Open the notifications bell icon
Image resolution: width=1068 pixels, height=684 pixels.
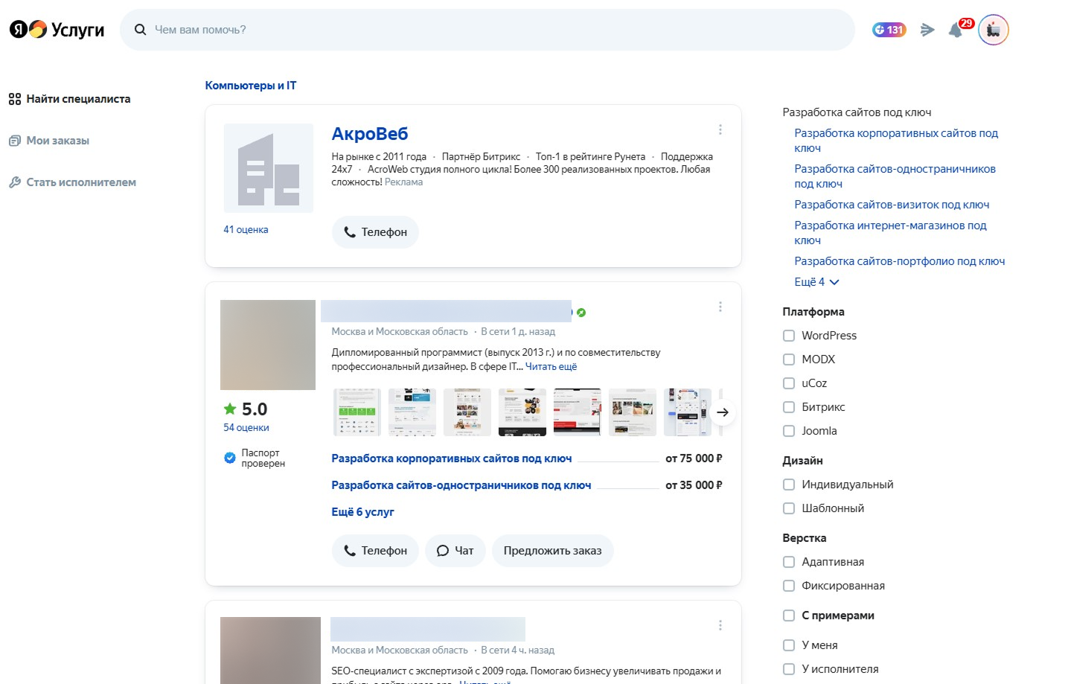[956, 30]
